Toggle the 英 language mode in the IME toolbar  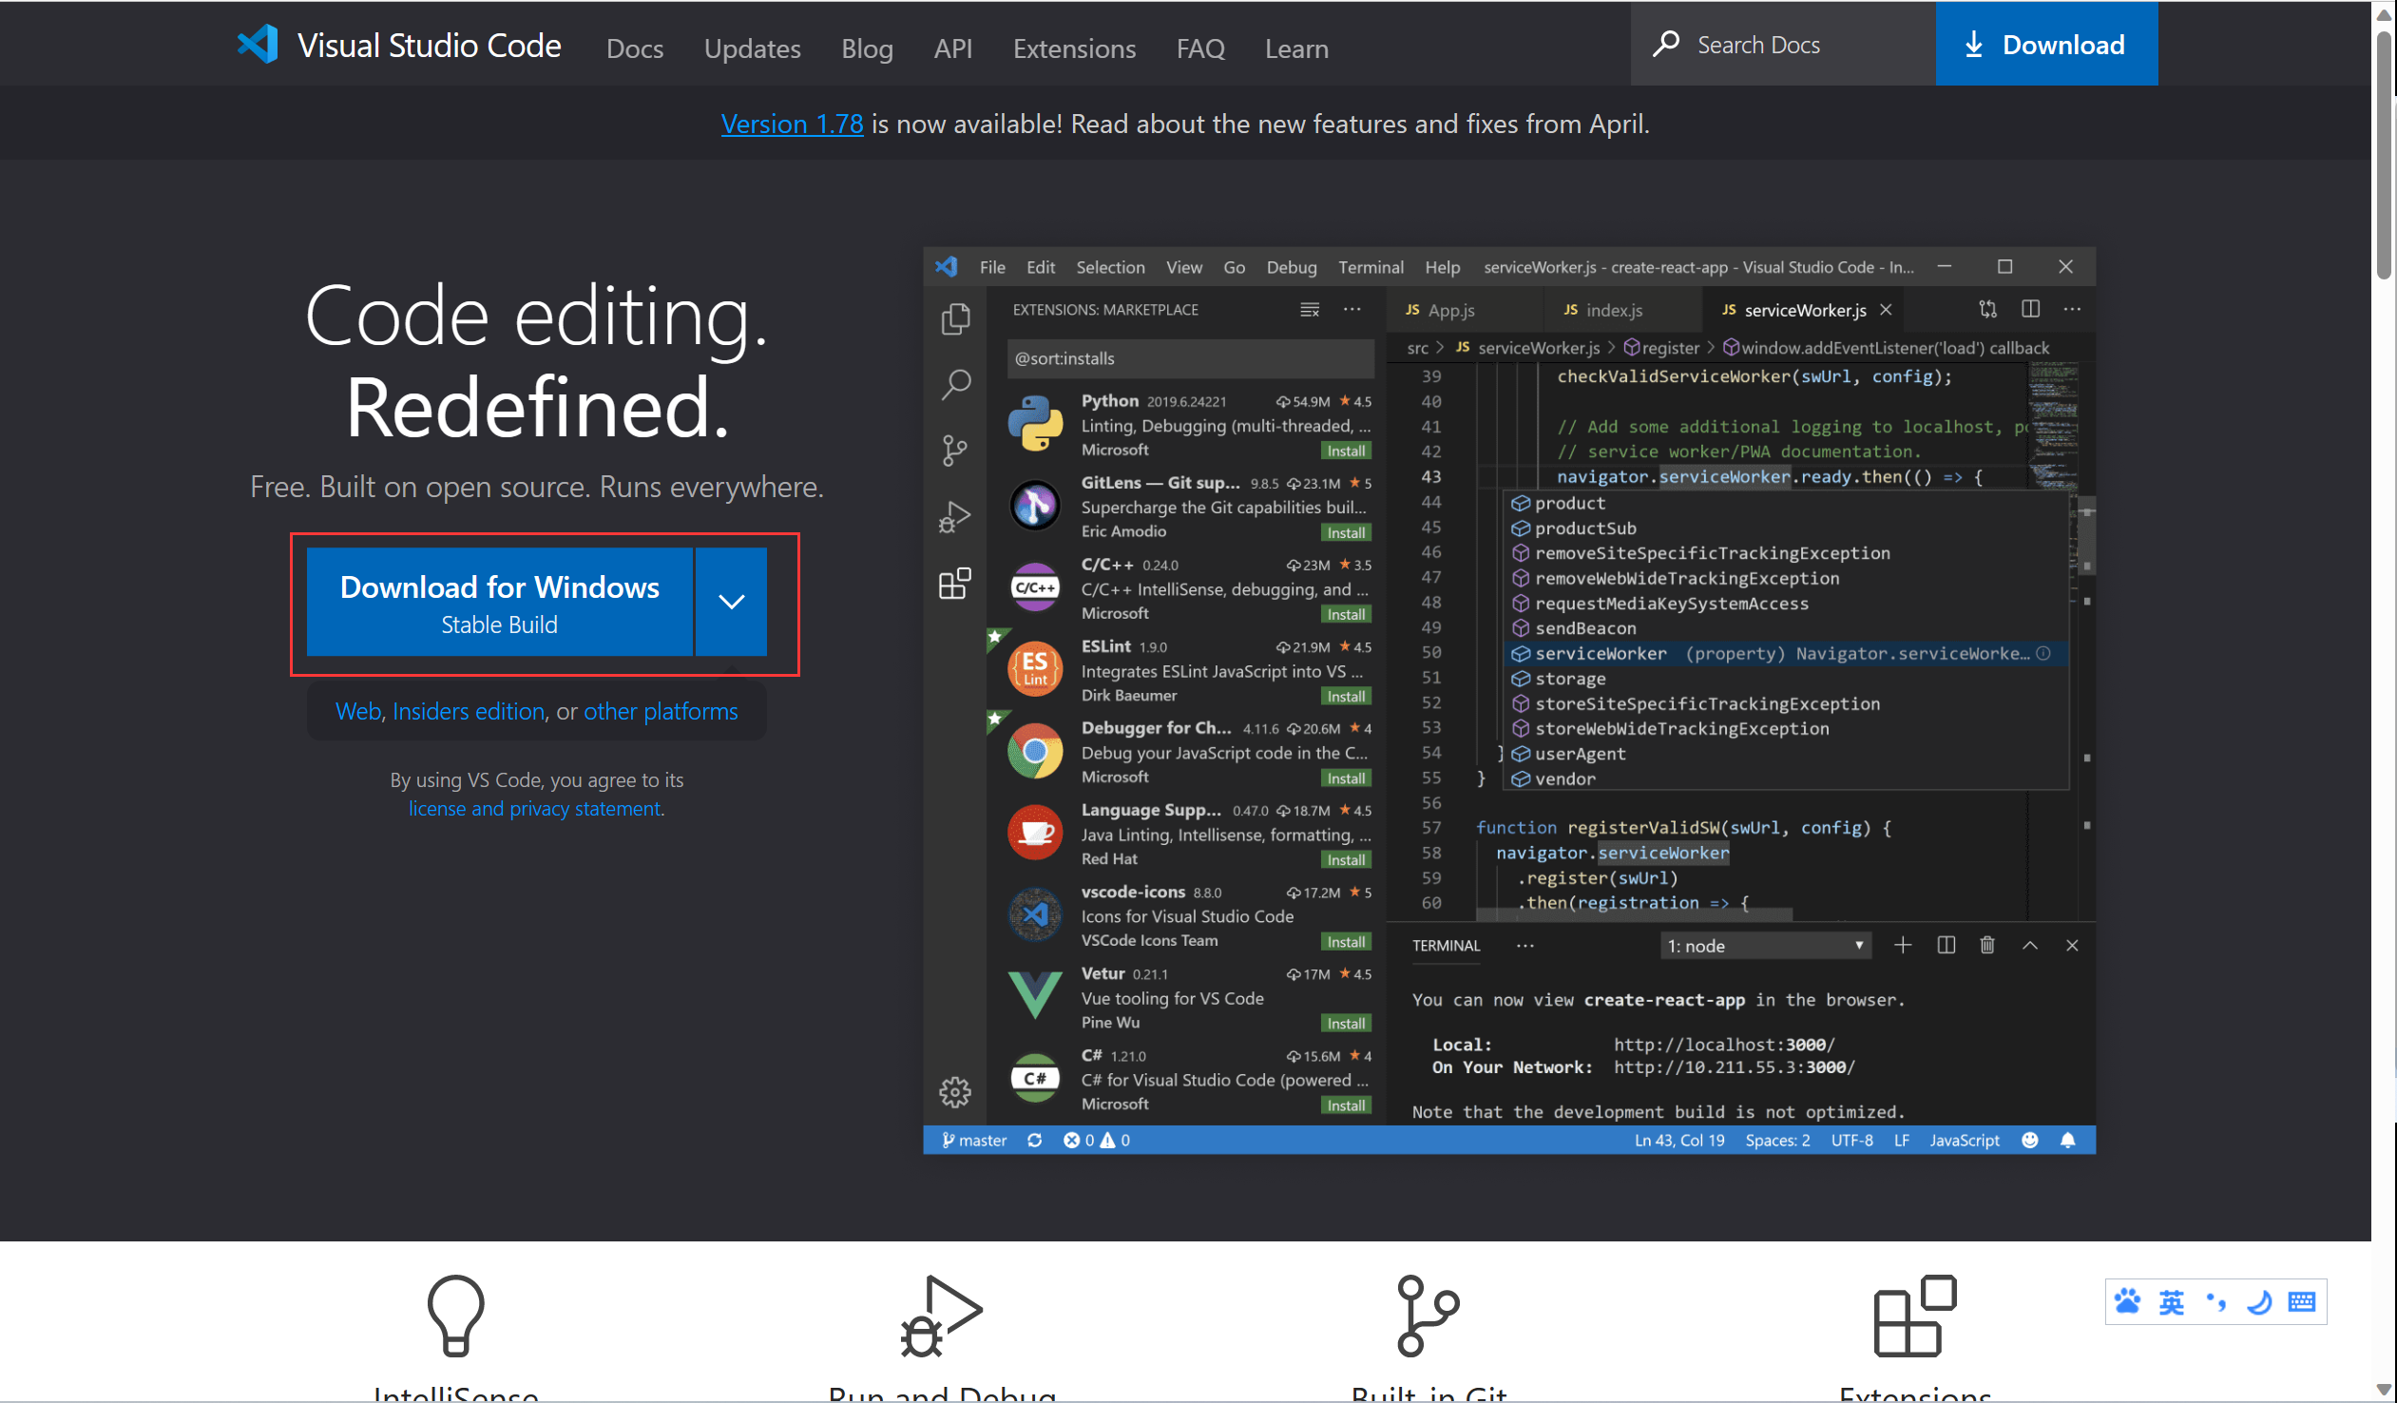(2171, 1301)
